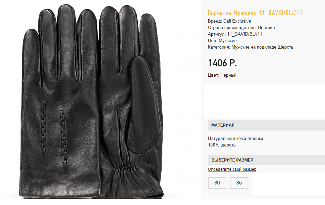Select glove size 80

click(x=217, y=183)
